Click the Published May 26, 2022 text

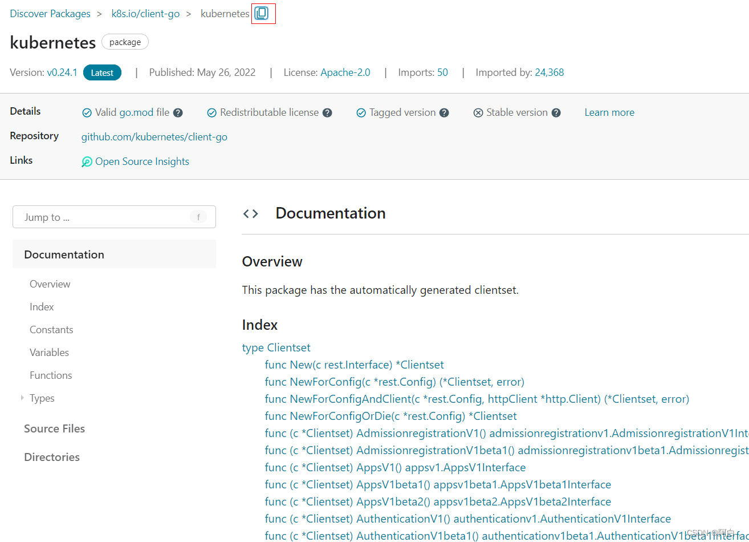point(202,72)
